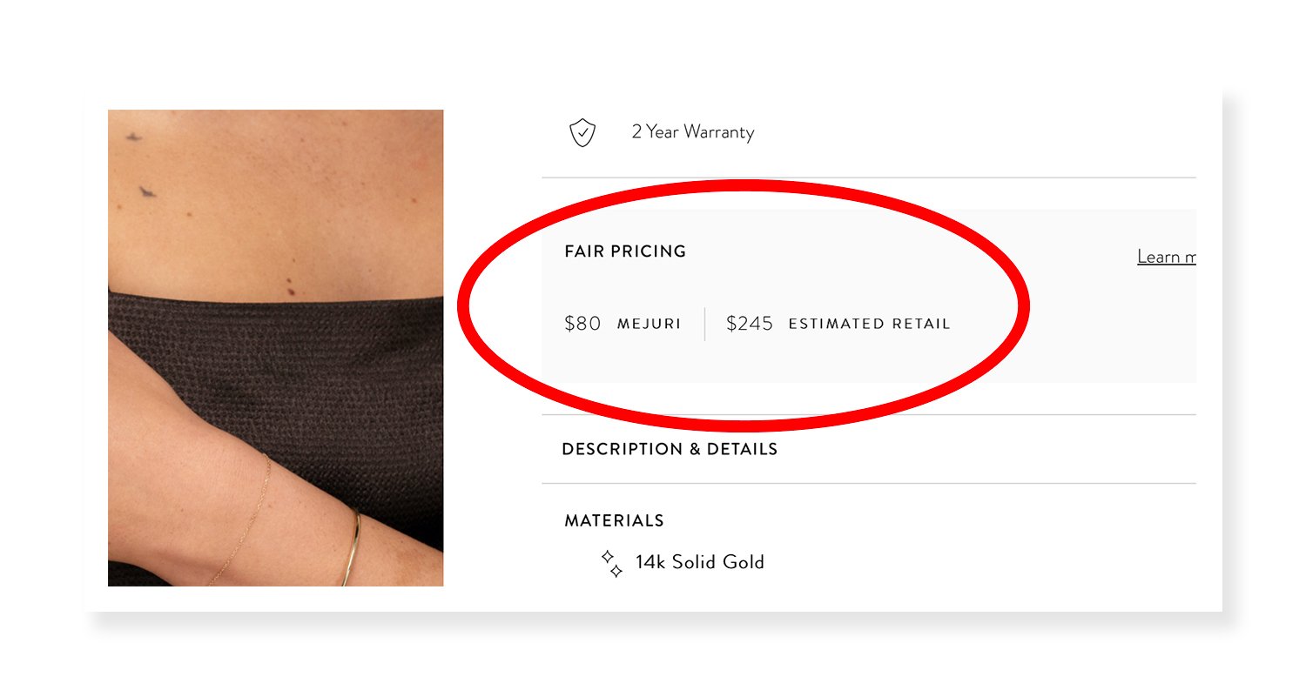Viewport: 1306px width, 697px height.
Task: Click the $80 Mejuri price text
Action: 582,323
